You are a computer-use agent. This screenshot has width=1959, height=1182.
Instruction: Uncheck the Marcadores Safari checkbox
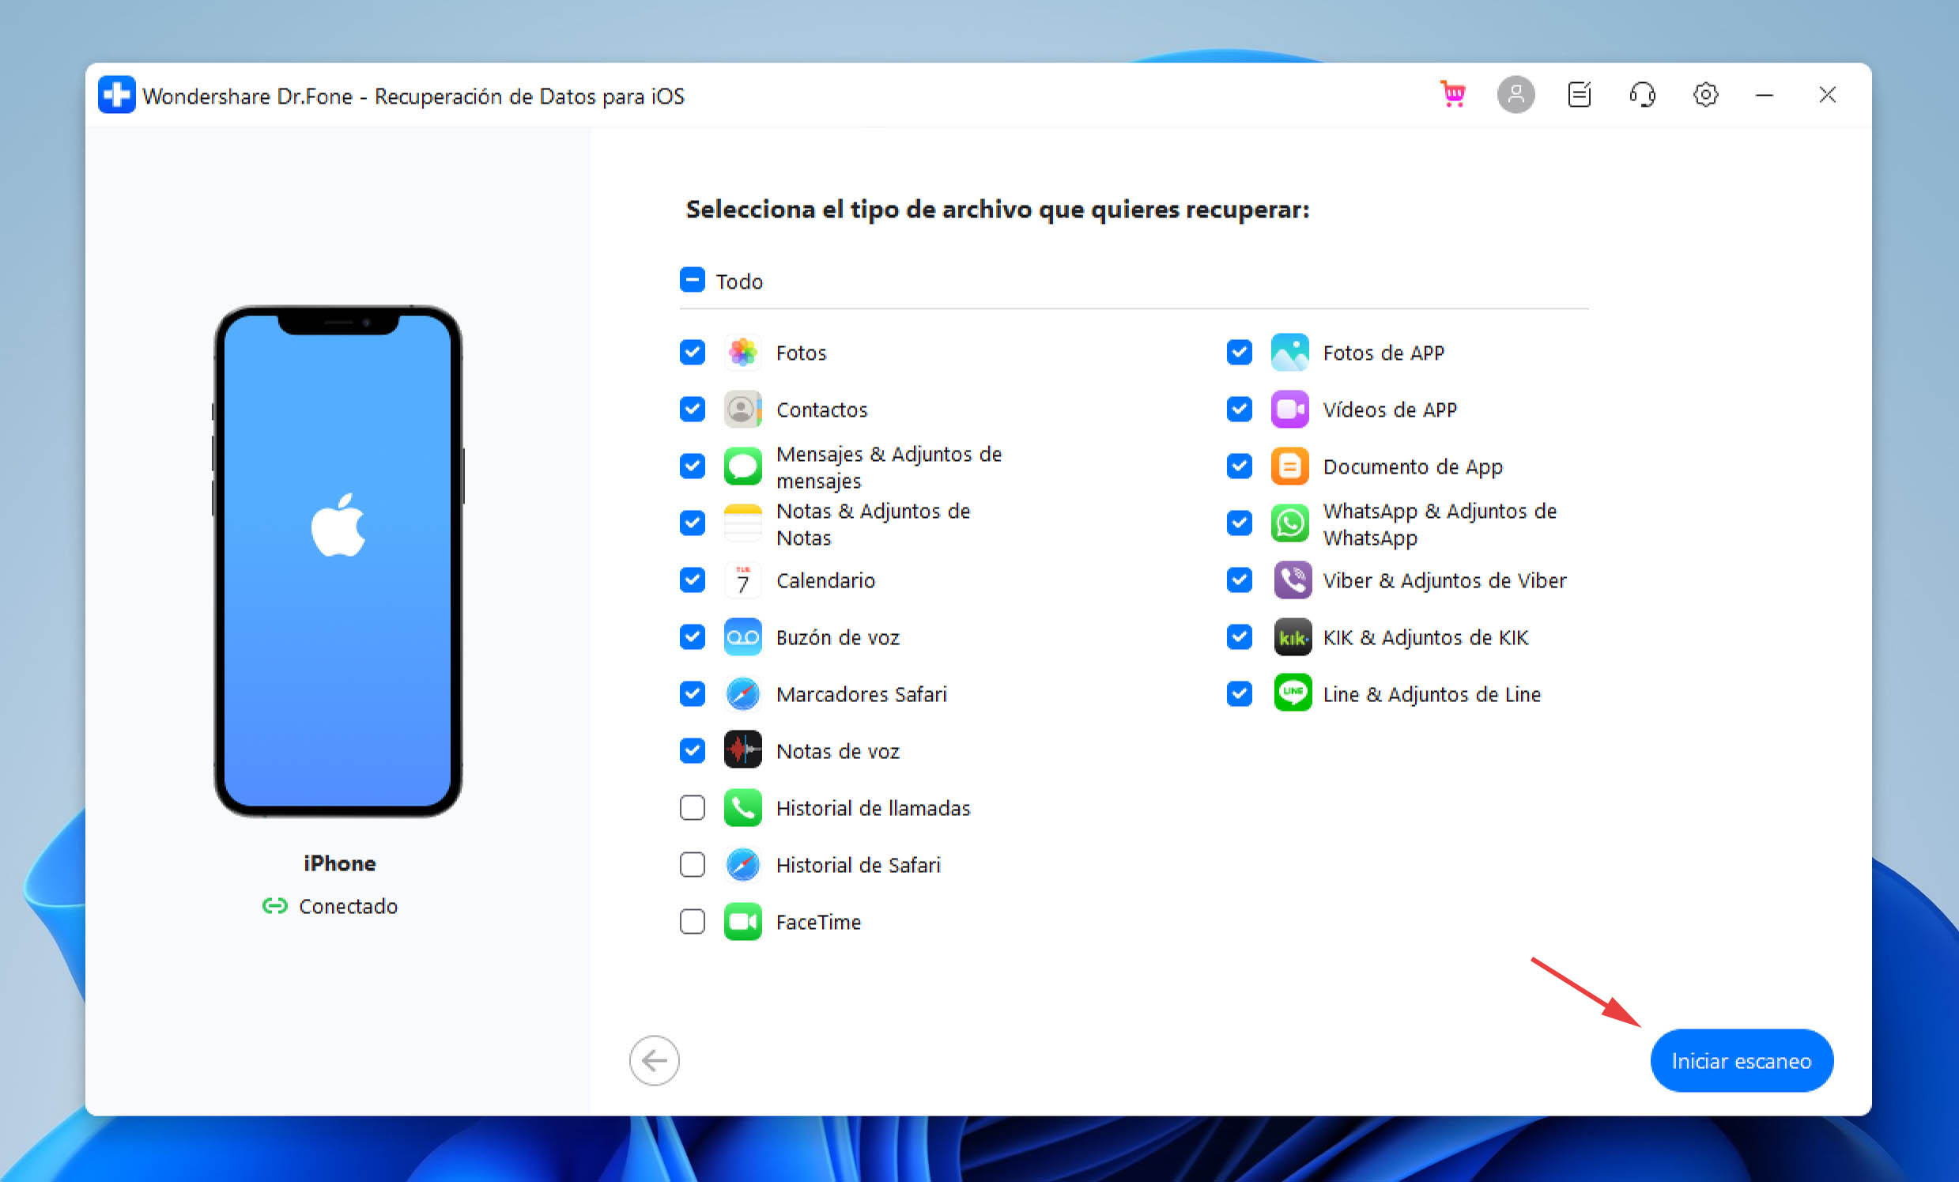click(x=693, y=694)
